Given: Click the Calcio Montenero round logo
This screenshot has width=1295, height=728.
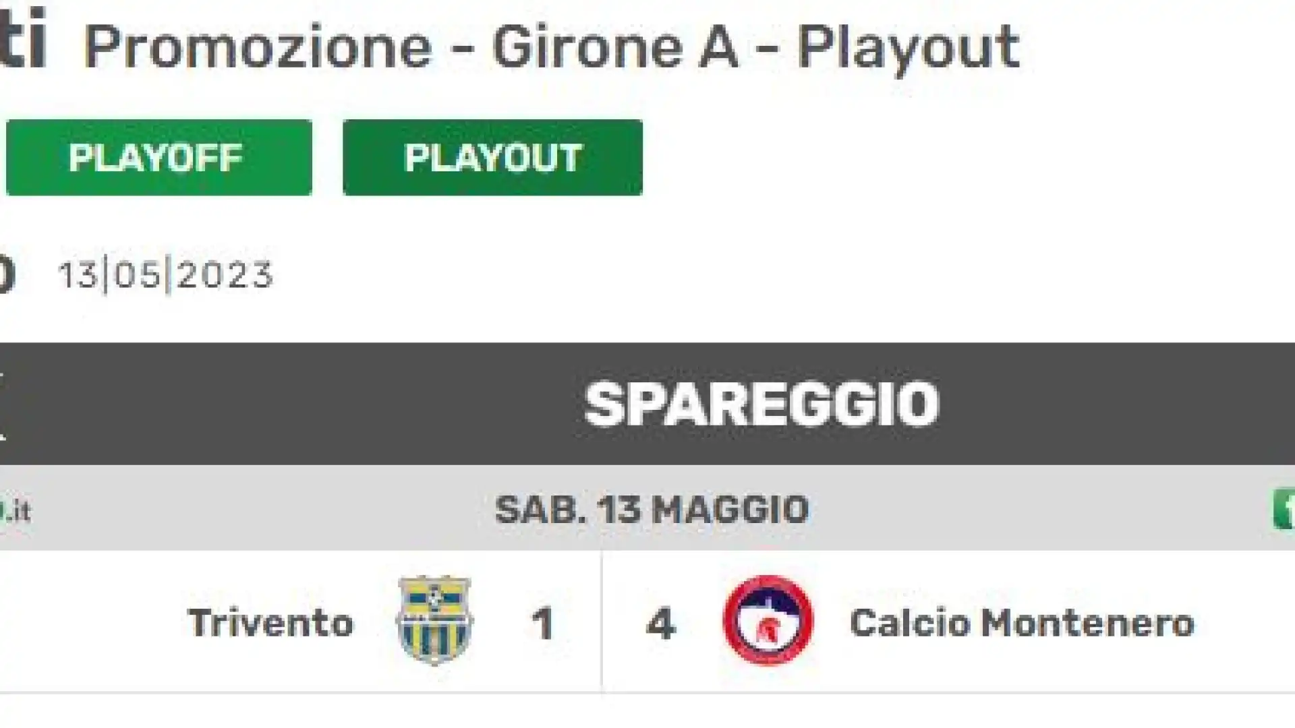Looking at the screenshot, I should click(x=768, y=621).
